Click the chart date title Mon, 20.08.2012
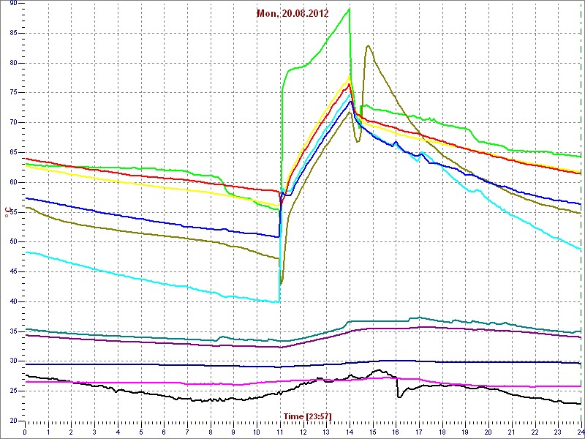 pos(292,14)
